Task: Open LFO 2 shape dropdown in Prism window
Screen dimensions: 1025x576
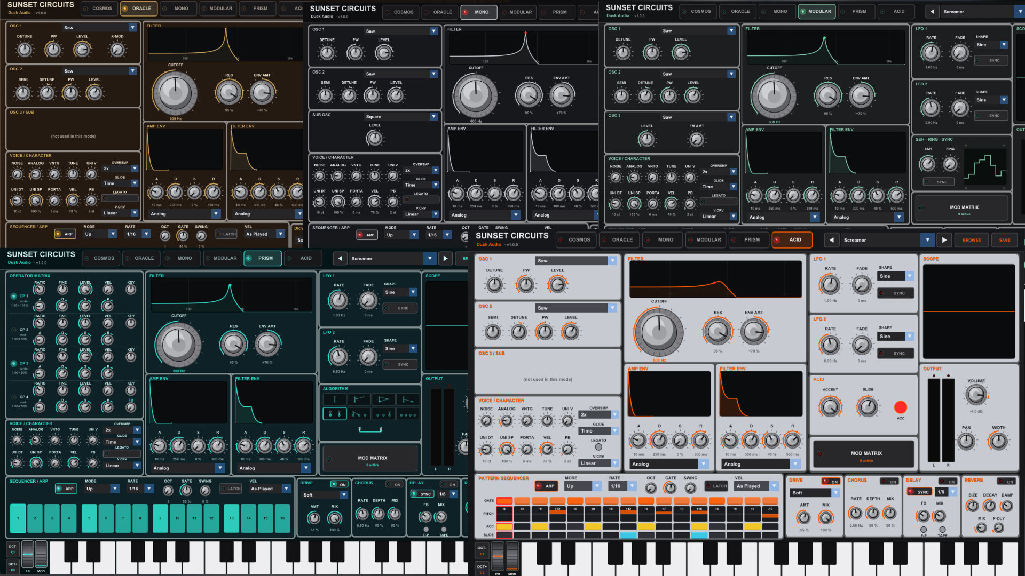Action: pos(400,349)
